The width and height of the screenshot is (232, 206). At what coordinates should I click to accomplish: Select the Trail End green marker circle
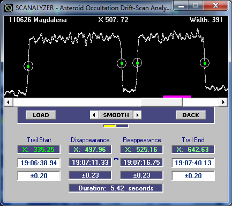[x=205, y=63]
